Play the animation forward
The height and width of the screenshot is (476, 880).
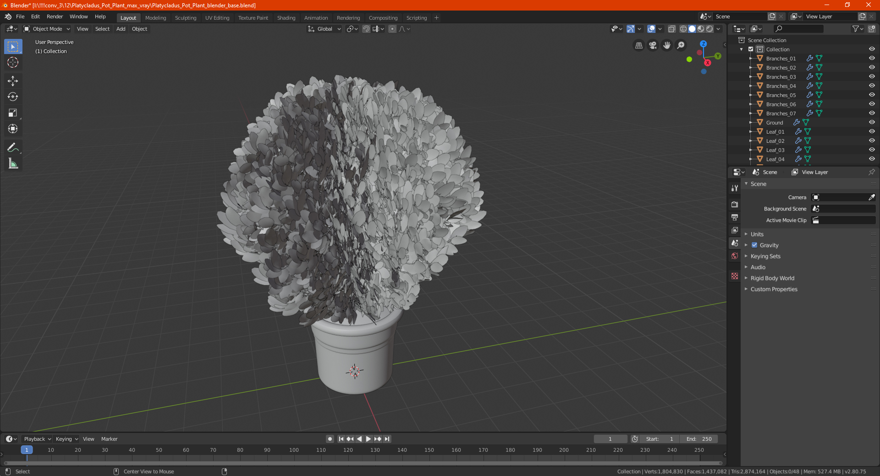(x=368, y=439)
